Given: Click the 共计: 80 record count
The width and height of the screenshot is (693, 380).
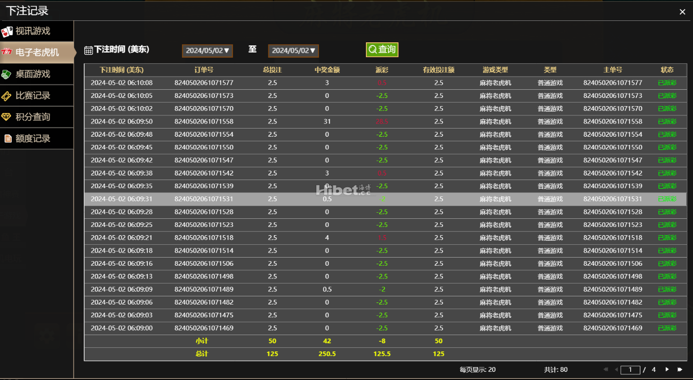Looking at the screenshot, I should [x=556, y=370].
